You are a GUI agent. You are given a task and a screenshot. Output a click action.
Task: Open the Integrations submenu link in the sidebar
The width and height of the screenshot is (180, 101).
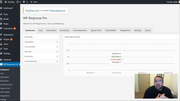[5, 96]
